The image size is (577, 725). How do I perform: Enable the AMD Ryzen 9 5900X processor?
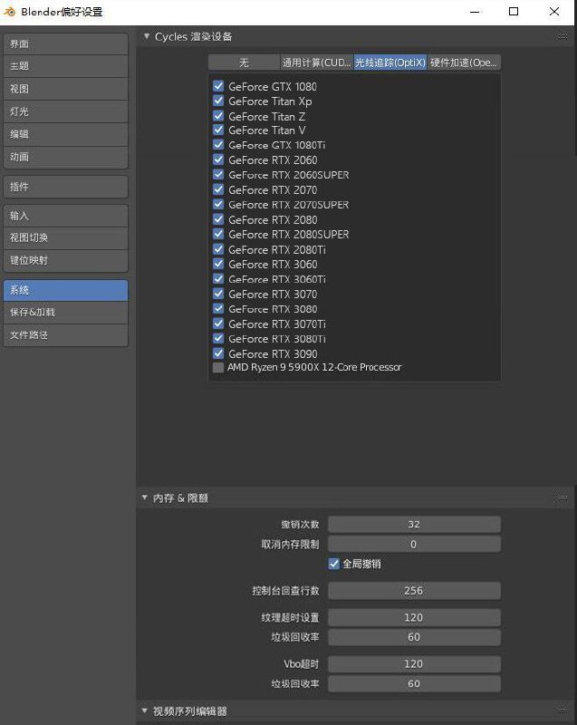(x=218, y=367)
